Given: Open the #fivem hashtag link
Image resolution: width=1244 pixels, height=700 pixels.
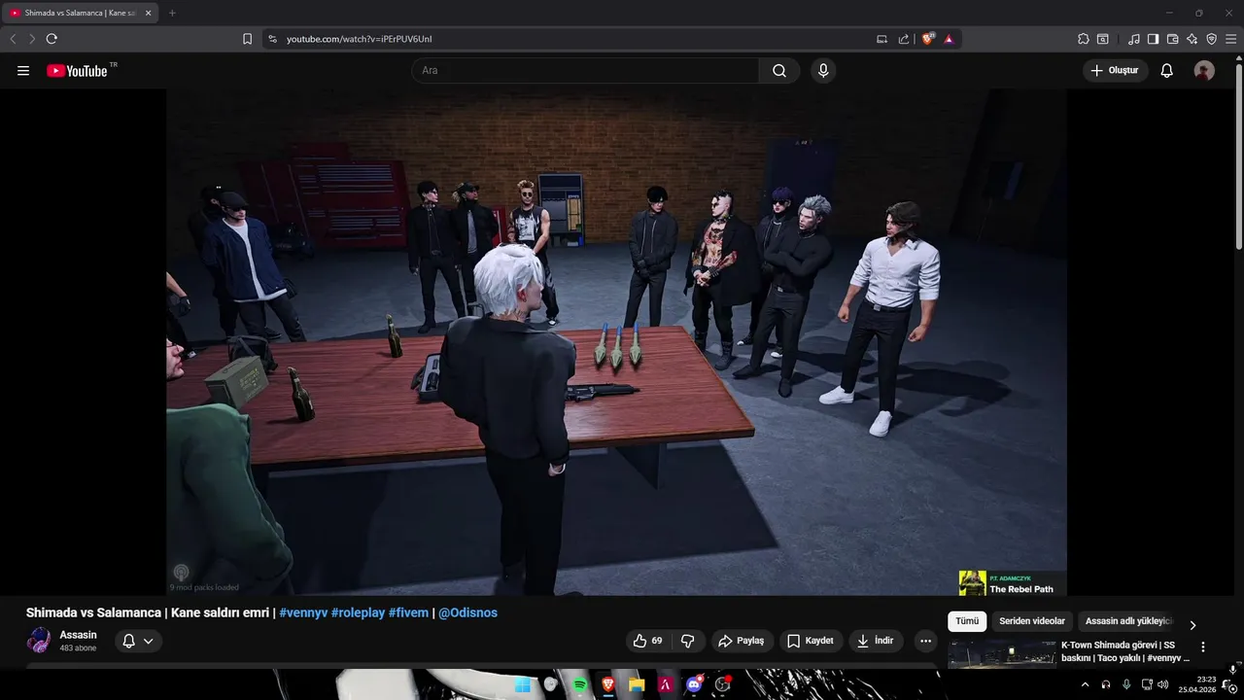Looking at the screenshot, I should pyautogui.click(x=409, y=612).
